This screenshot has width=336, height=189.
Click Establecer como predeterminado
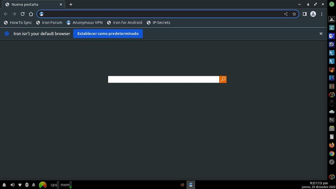[108, 33]
